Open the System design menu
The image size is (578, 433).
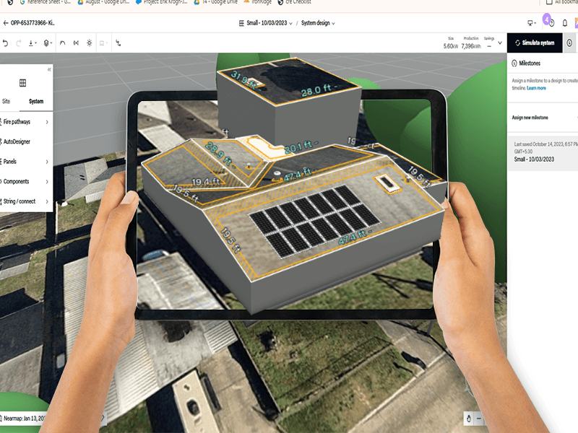(x=312, y=23)
